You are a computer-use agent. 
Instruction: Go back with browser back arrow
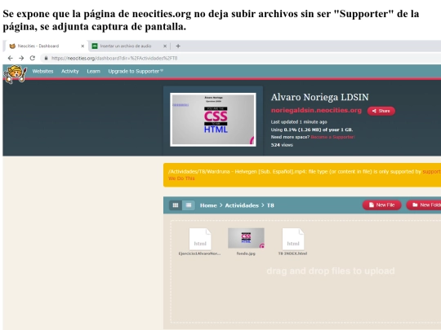pos(11,58)
